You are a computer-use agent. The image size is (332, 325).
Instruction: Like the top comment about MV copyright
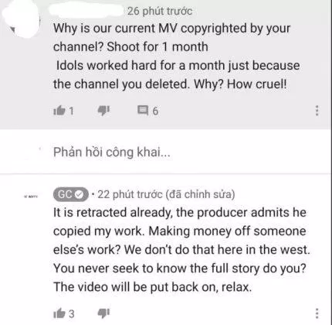click(59, 111)
